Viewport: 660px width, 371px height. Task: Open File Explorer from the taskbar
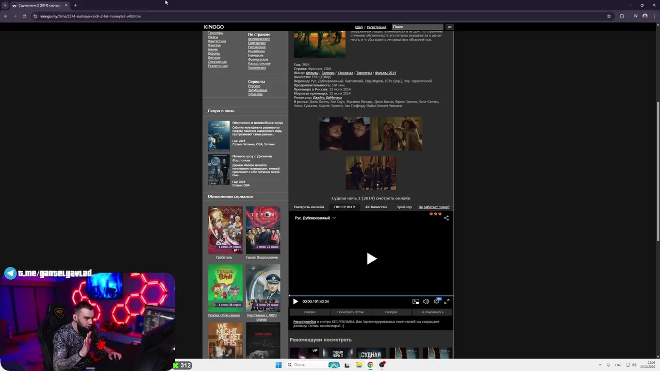click(x=359, y=365)
